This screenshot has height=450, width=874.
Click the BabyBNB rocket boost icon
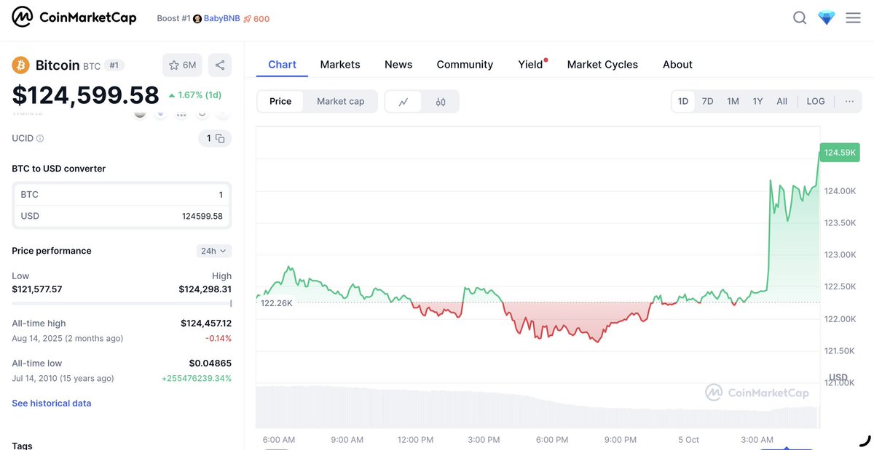(x=248, y=19)
